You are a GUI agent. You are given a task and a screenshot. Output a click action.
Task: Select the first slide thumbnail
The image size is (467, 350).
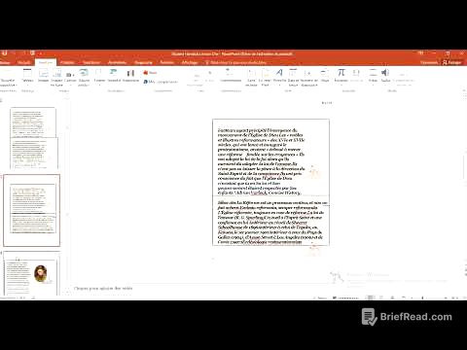click(33, 122)
